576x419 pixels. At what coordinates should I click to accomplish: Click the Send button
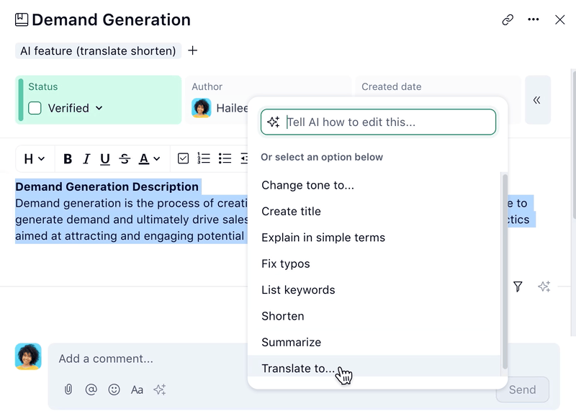coord(523,389)
